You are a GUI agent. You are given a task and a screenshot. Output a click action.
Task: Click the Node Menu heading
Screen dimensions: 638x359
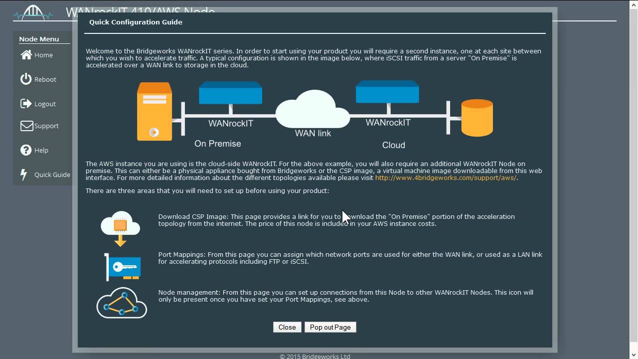39,39
